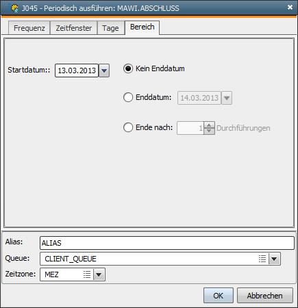Viewport: 298px width, 308px height.
Task: Click the Abbrechen button
Action: 265,296
